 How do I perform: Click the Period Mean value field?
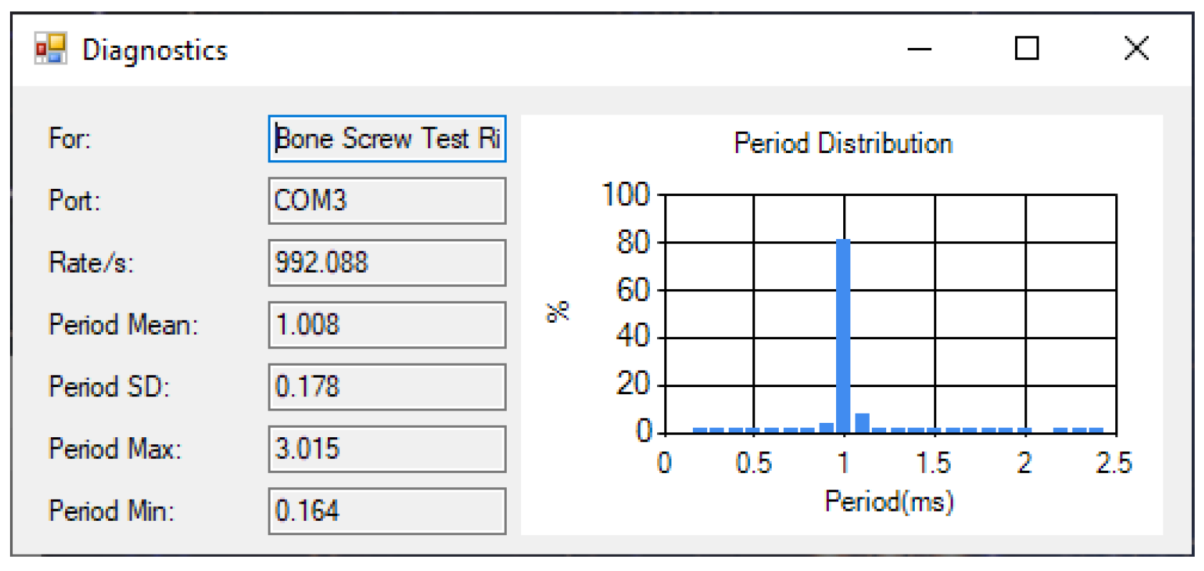(x=387, y=325)
